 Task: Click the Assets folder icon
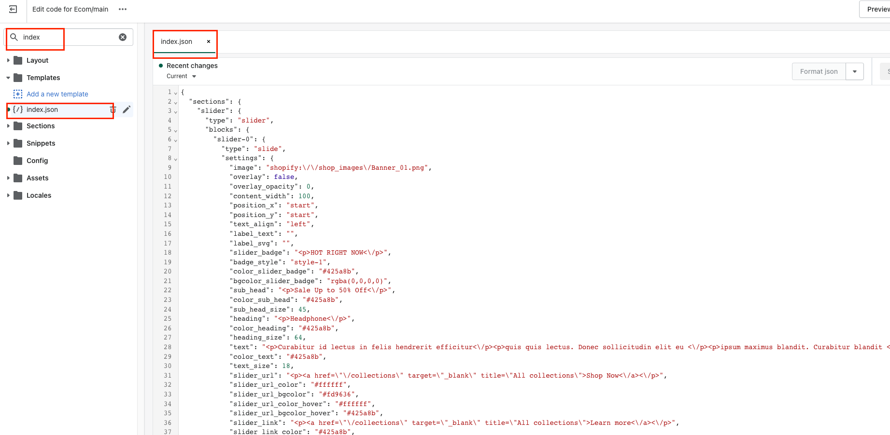click(18, 178)
